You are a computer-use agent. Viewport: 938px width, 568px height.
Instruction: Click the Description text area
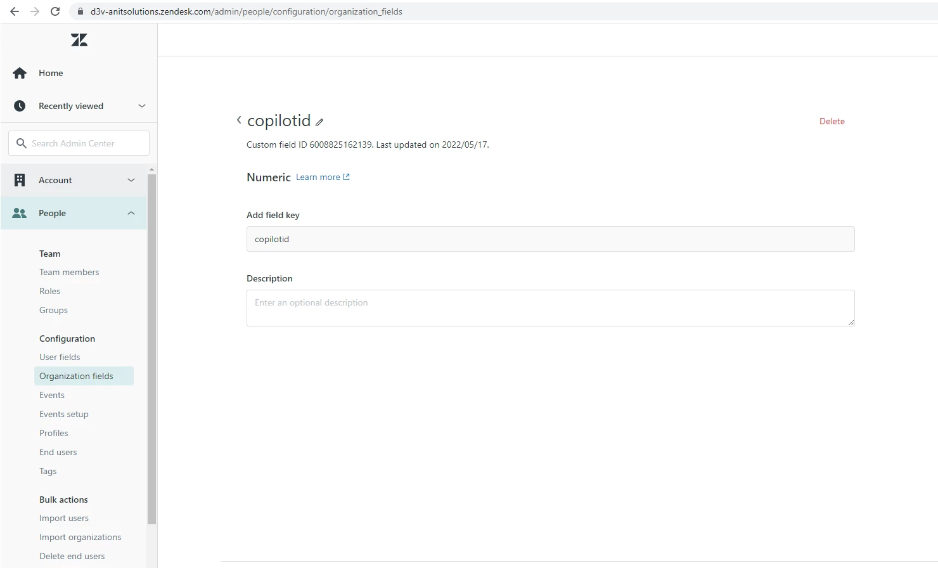pyautogui.click(x=550, y=308)
